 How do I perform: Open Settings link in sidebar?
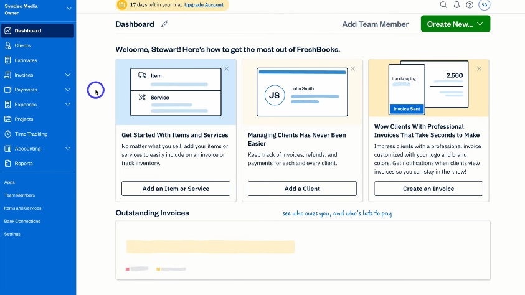[x=12, y=234]
